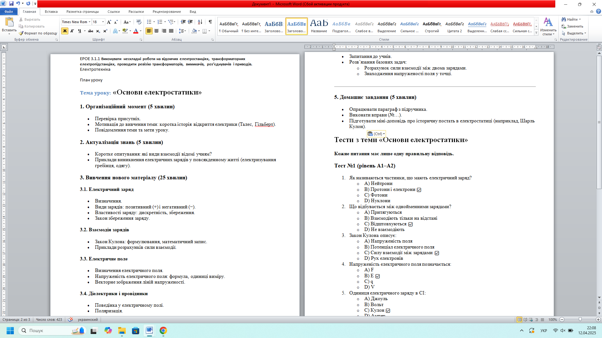Click the Копировать copy command
The width and height of the screenshot is (602, 338).
(x=31, y=26)
